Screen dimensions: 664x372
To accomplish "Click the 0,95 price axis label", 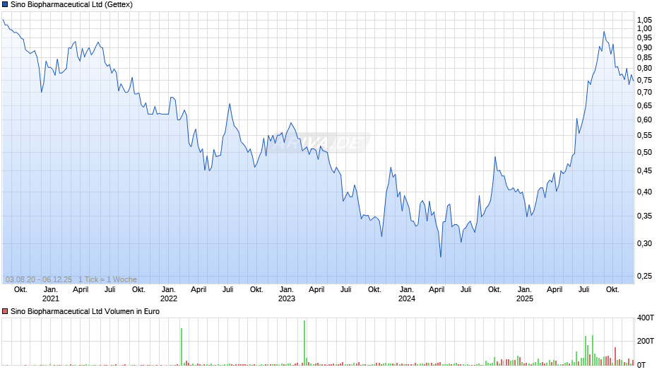I will click(644, 37).
